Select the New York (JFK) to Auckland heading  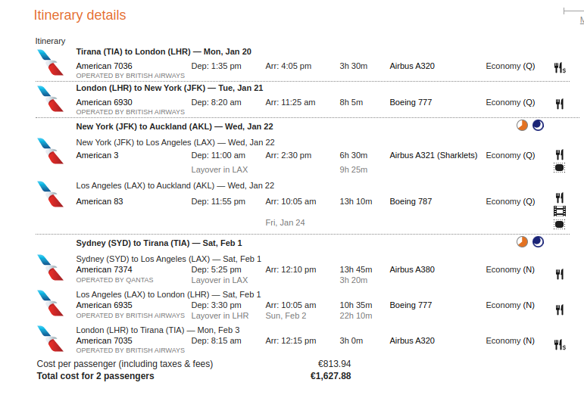174,126
